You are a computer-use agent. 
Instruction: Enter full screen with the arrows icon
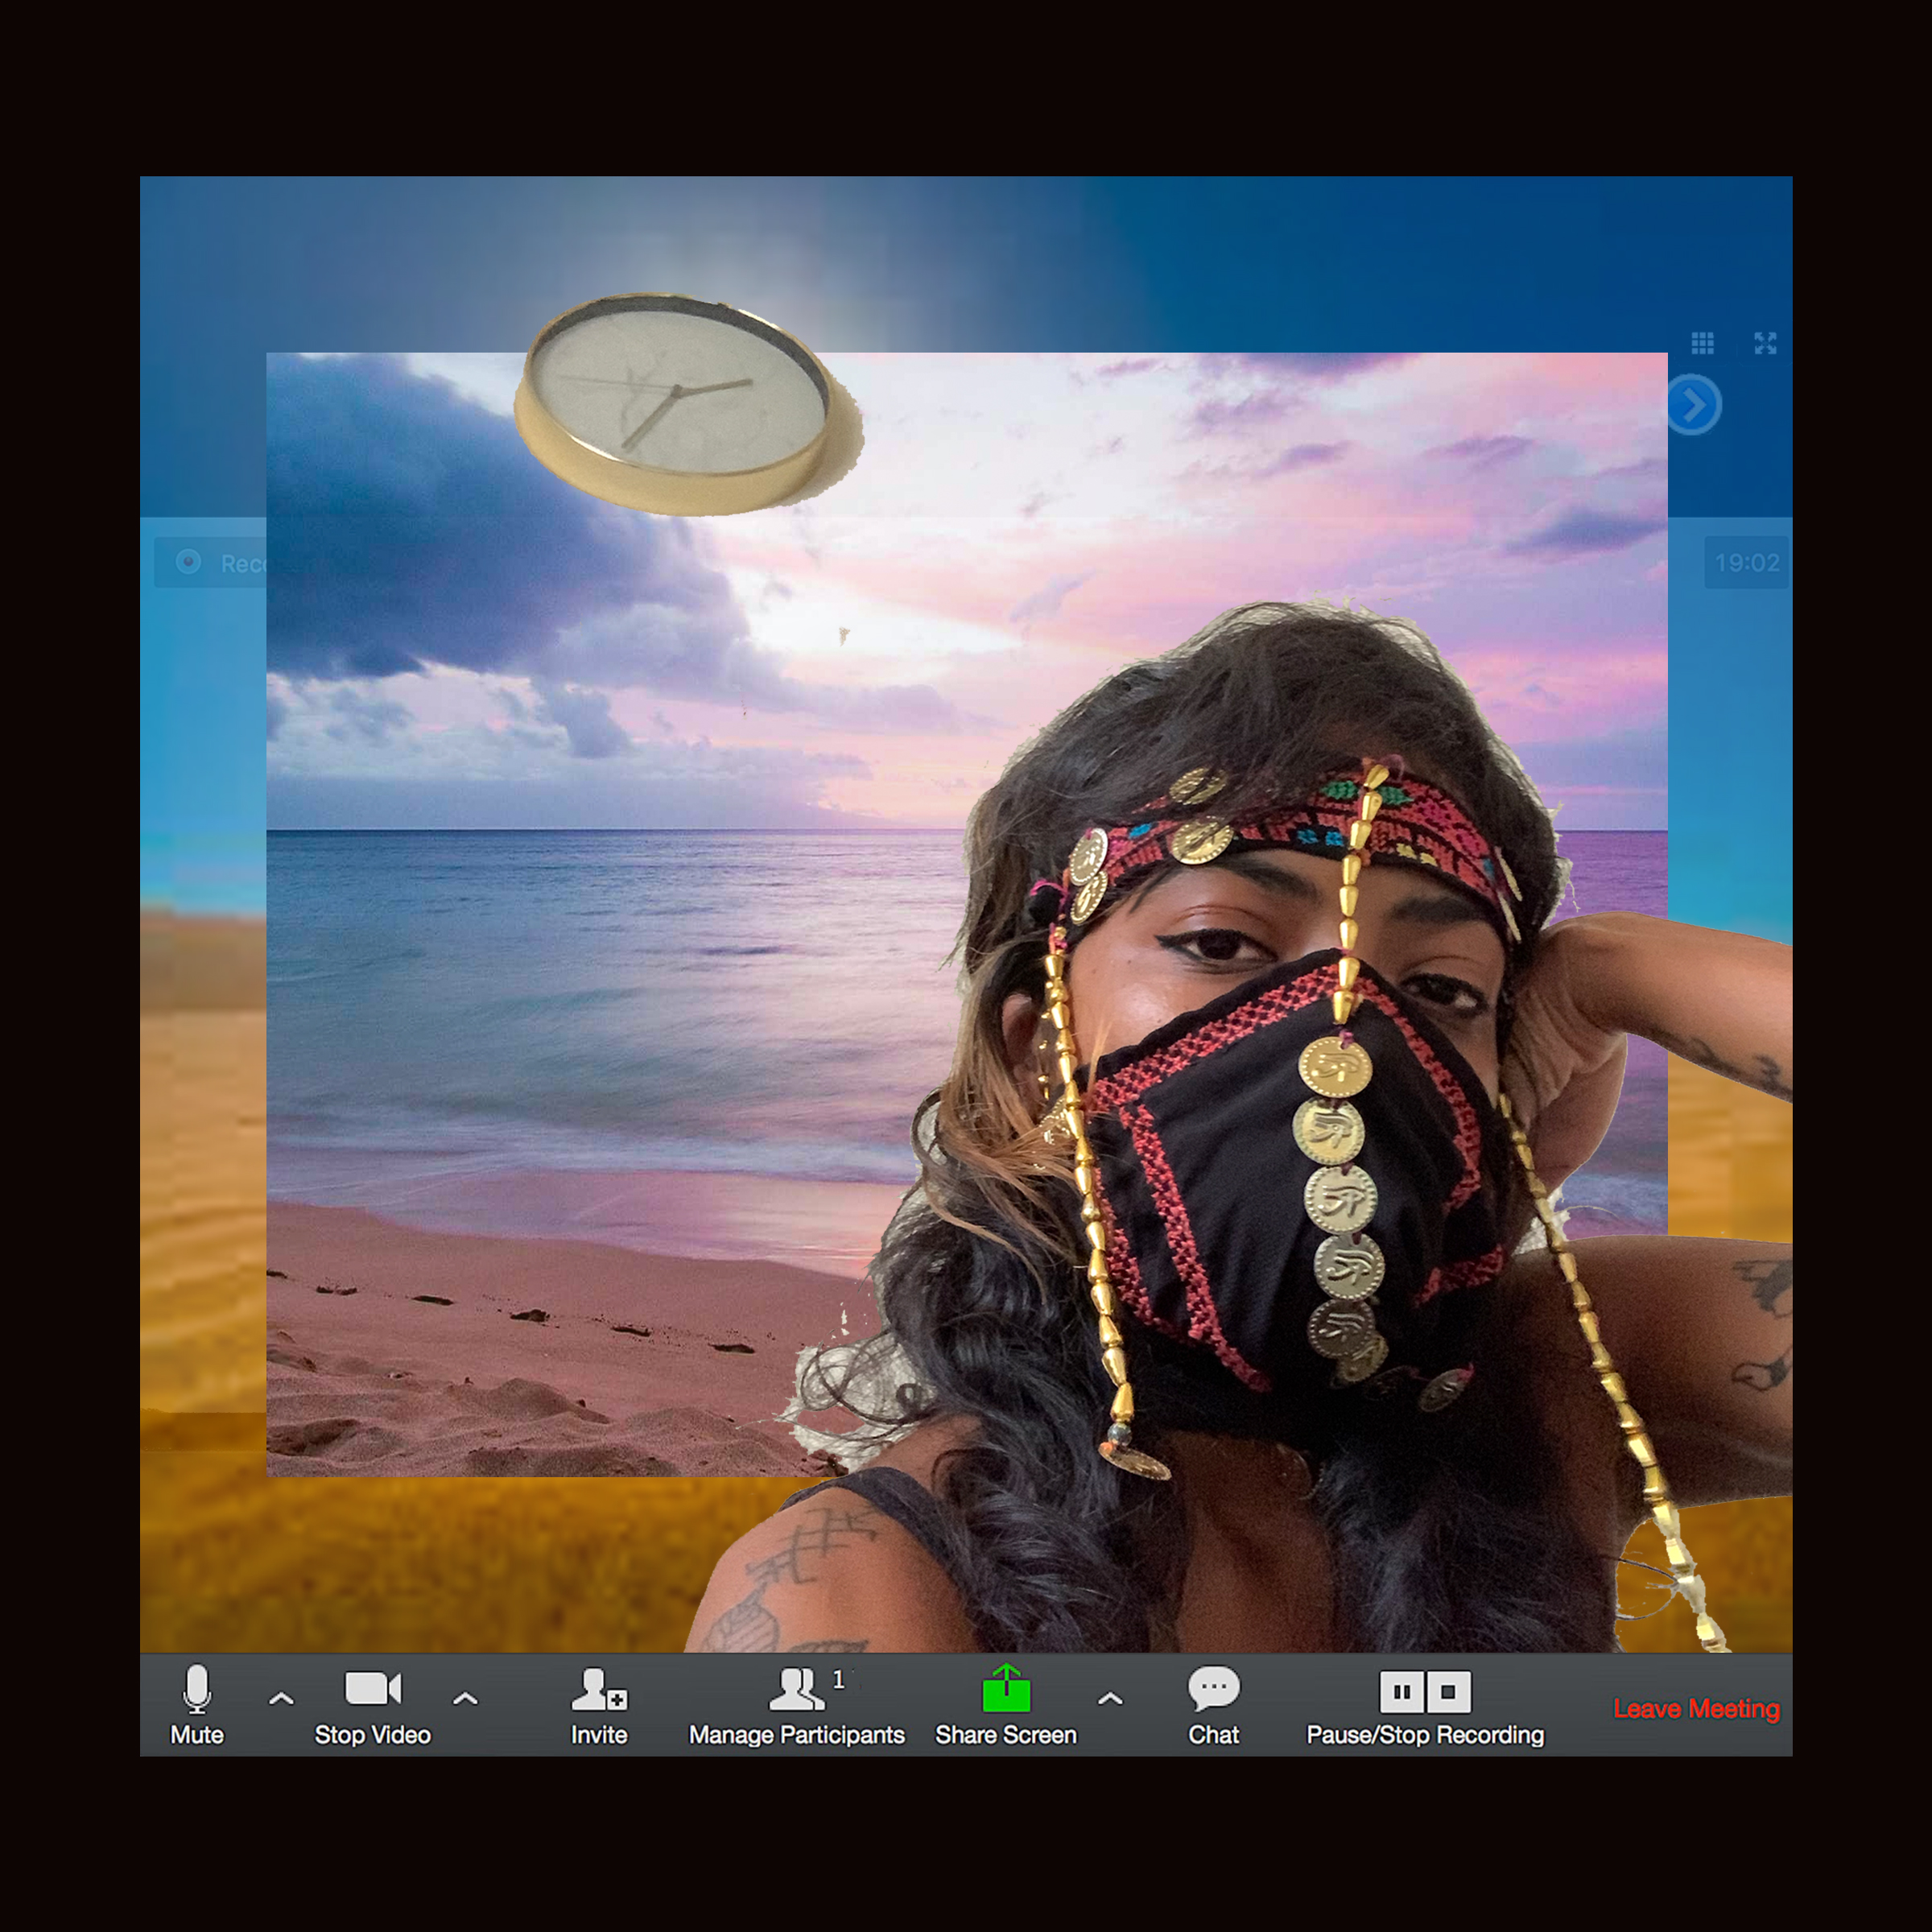coord(1765,343)
